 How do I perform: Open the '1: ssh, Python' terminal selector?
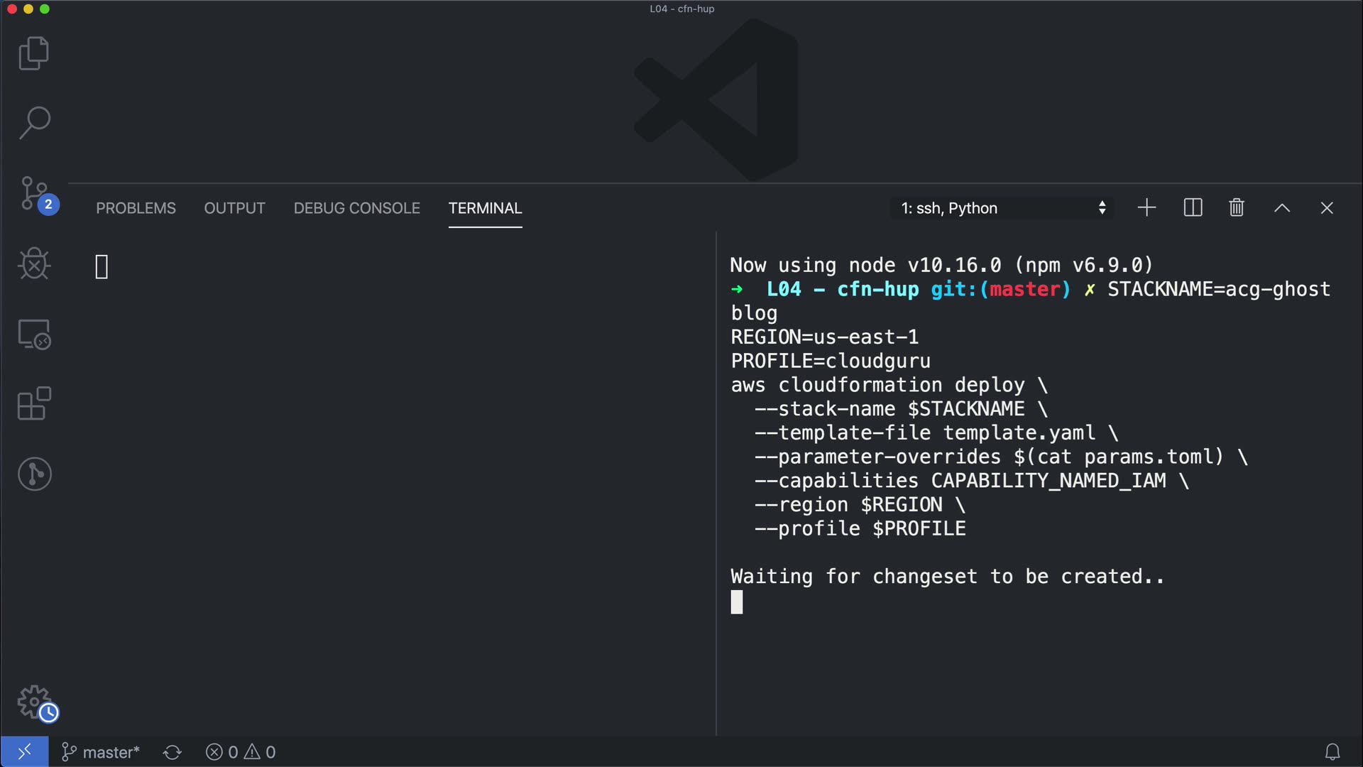click(x=1002, y=208)
